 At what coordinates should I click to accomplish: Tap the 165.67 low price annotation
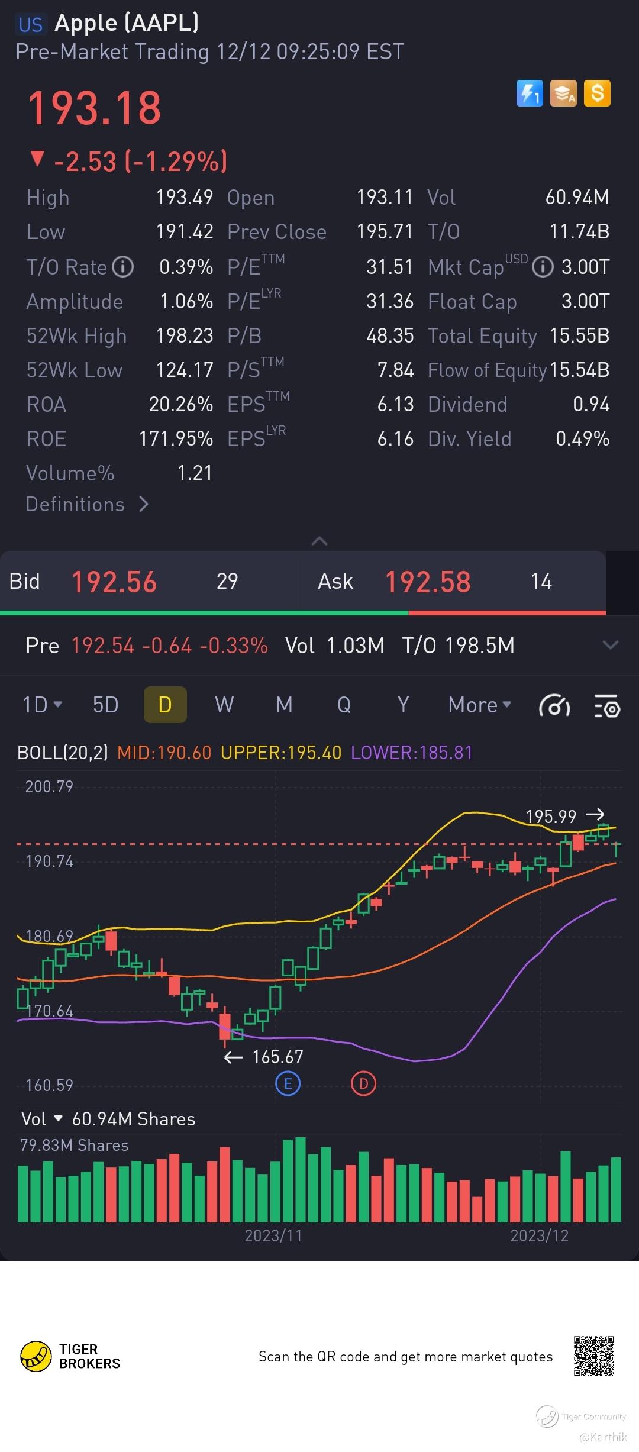pos(277,1057)
